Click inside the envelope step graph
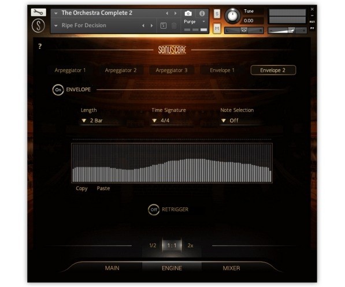Viewport: 345px width, 287px height. click(172, 163)
